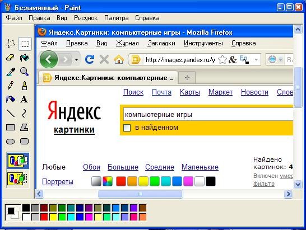Select the Eraser tool
The image size is (306, 230).
pyautogui.click(x=11, y=58)
